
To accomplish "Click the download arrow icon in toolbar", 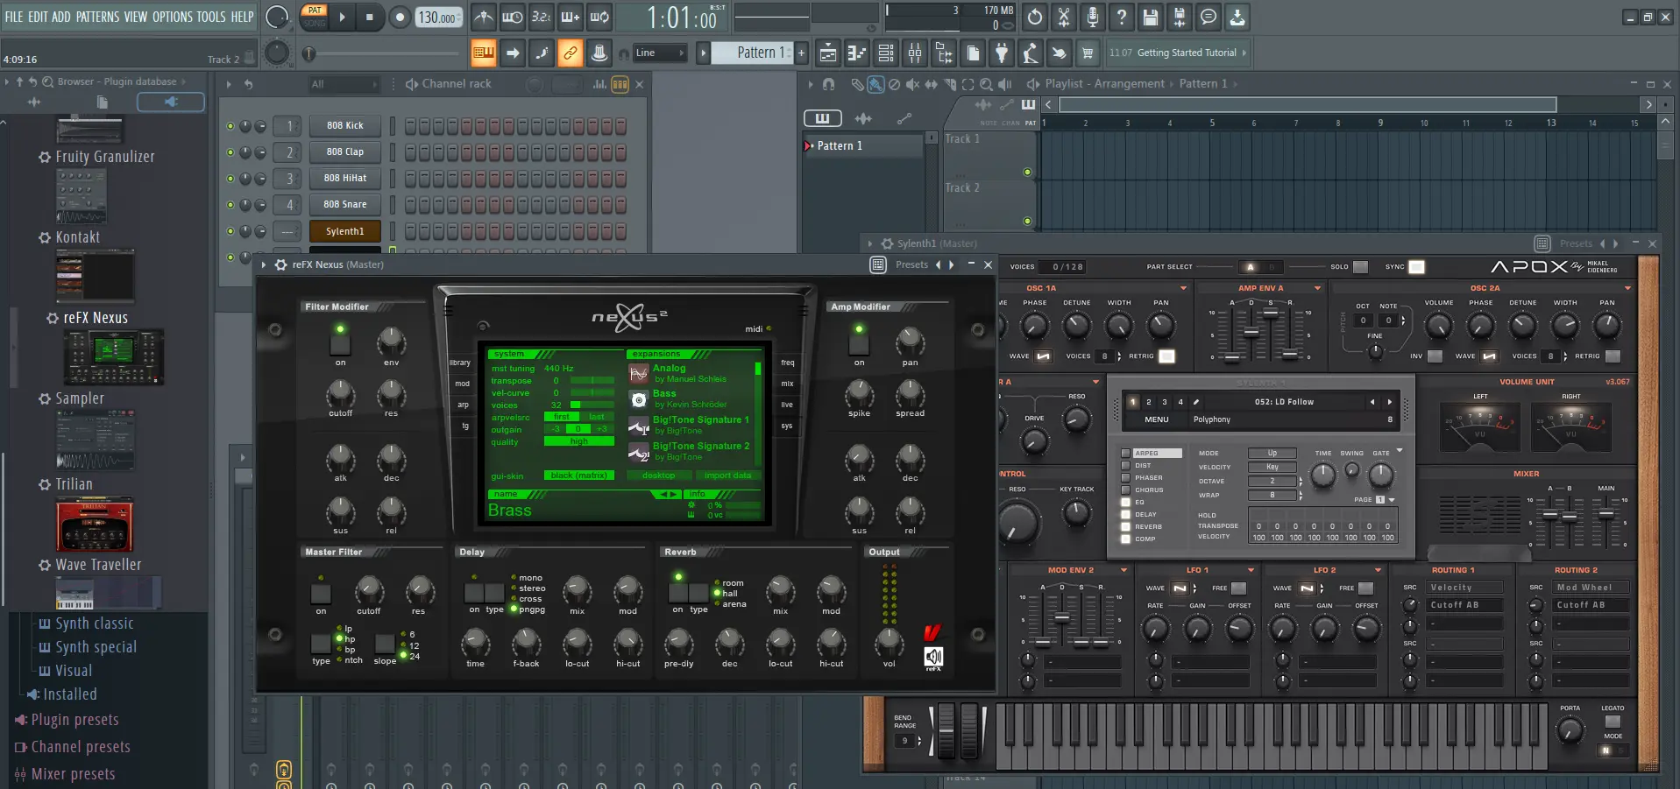I will coord(1237,17).
